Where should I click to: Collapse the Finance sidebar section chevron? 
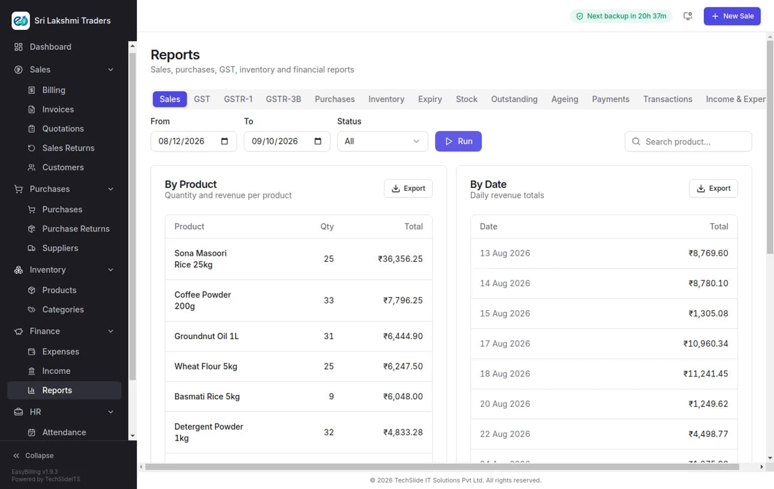tap(111, 331)
